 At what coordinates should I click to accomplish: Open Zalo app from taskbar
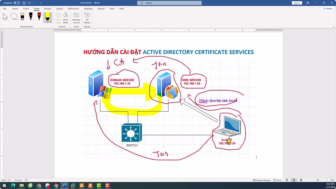pos(48,186)
